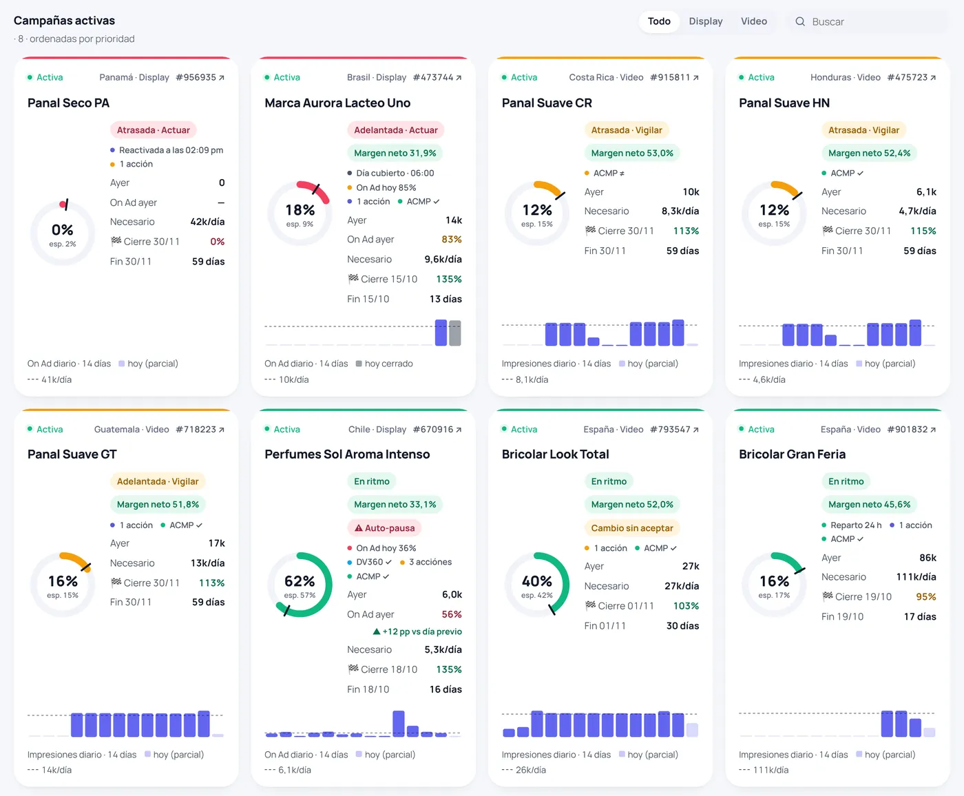Open campaign #793547 external link arrow
The image size is (964, 796).
pos(696,430)
